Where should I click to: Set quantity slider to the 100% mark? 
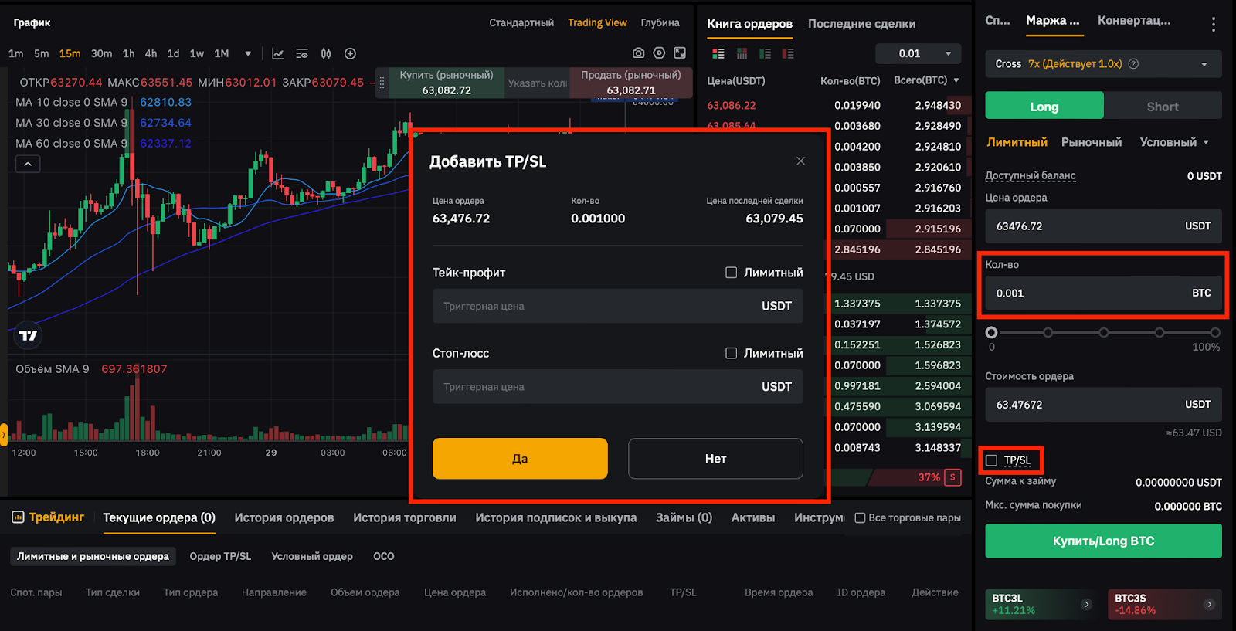(1215, 332)
